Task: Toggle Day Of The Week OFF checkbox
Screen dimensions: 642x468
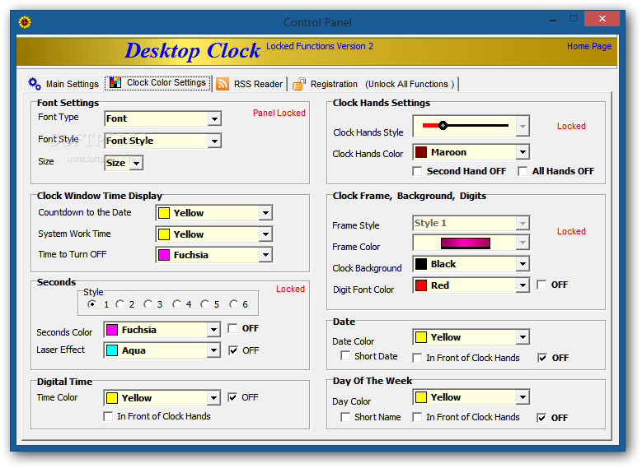Action: (541, 418)
